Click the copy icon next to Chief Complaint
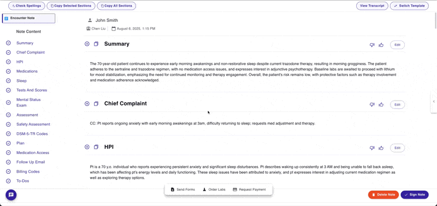437x206 pixels. click(96, 104)
